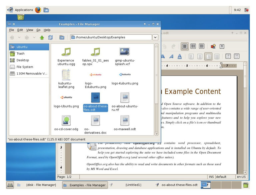
Task: Open the View menu in File Manager
Action: [x=30, y=30]
